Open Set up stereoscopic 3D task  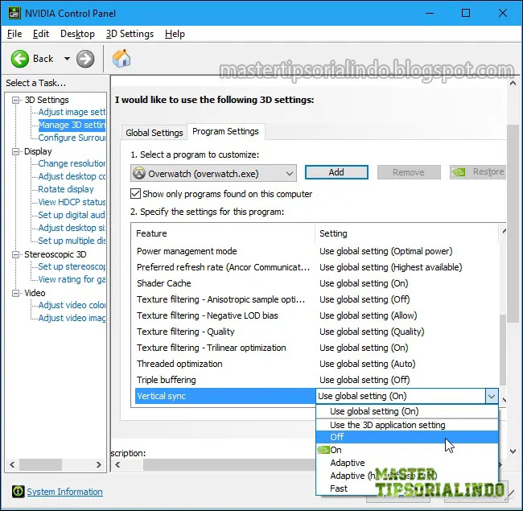(x=72, y=266)
